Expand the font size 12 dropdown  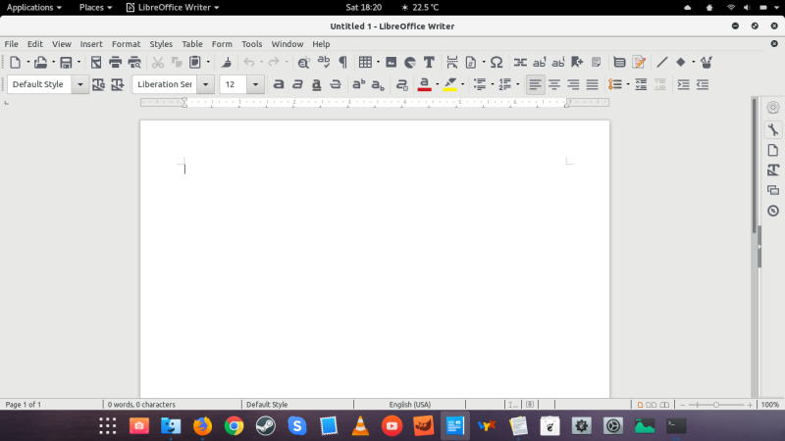point(256,84)
